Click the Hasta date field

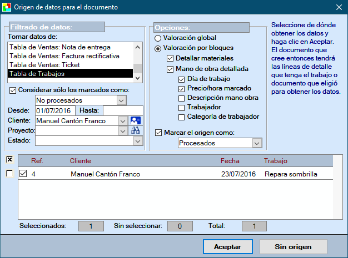[122, 110]
